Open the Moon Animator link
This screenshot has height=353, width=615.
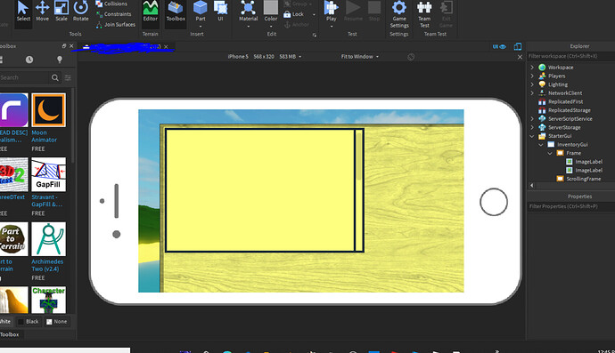[44, 136]
